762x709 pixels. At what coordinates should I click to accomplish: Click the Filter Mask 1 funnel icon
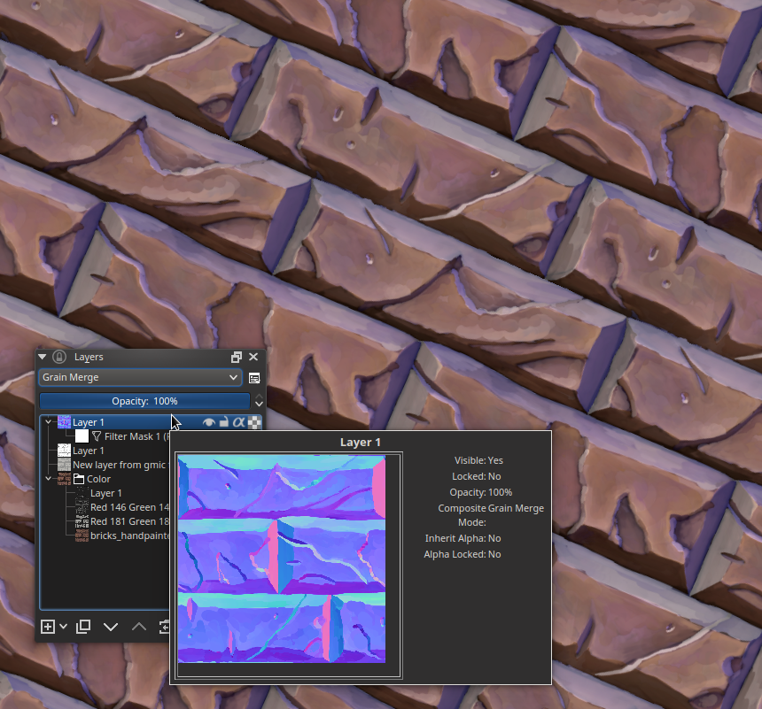point(97,436)
